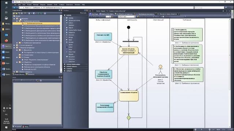Click the Notes text area
Screen dimensions: 234x131
pyautogui.click(x=37, y=103)
